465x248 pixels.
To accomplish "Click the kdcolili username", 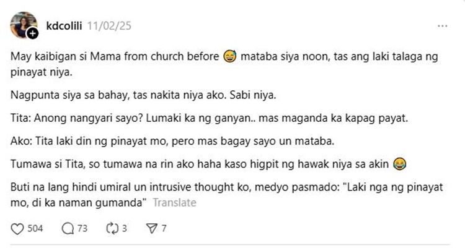I will coord(64,26).
